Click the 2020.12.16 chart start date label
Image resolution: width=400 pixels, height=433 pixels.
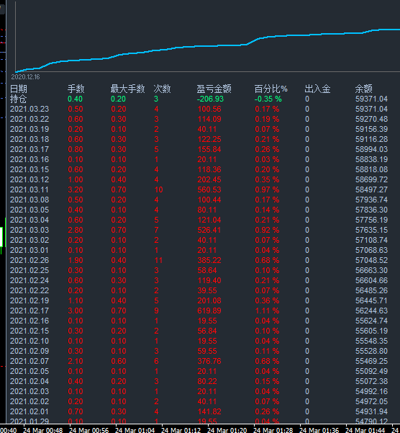(x=25, y=77)
